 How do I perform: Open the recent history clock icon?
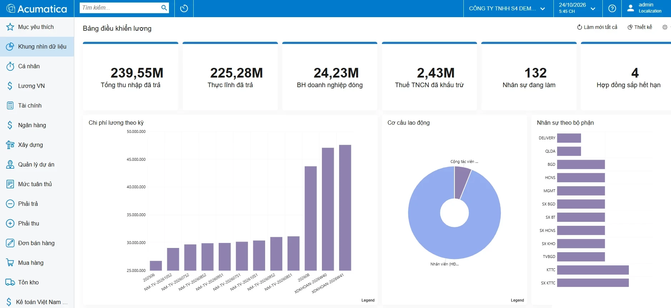184,9
